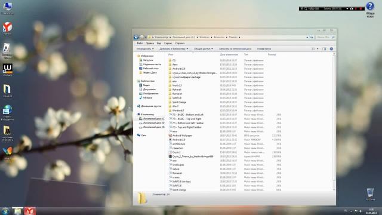The width and height of the screenshot is (382, 215).
Task: Open the Explorer icon on the taskbar
Action: [17, 211]
